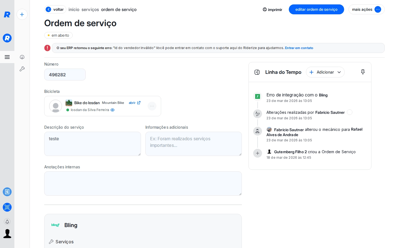
Task: Follow the Entrar em contato link
Action: (x=299, y=48)
